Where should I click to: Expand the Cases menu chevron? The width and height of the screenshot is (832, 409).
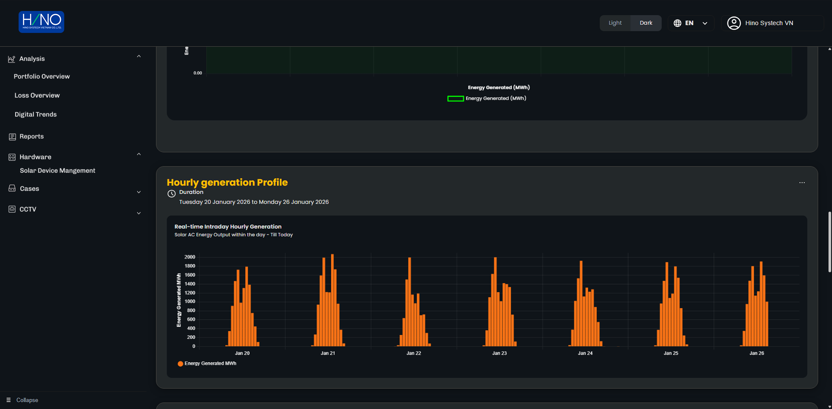pyautogui.click(x=139, y=192)
